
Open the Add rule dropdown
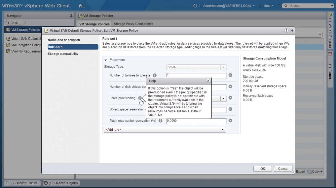[223, 130]
